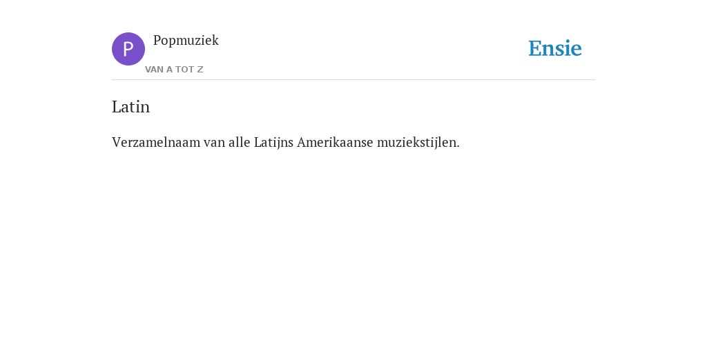Open the Ensie logo link
Screen dimensions: 707x353
(x=555, y=48)
